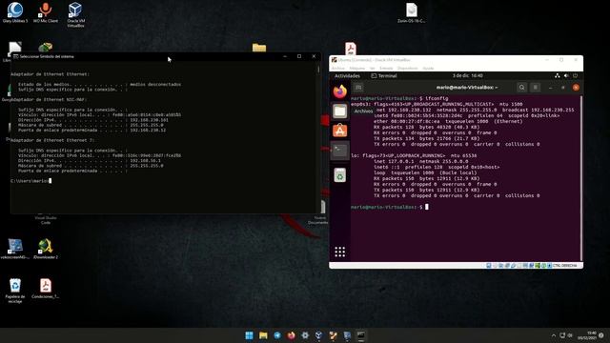Show applications grid in Ubuntu dock
This screenshot has width=610, height=343.
tap(339, 252)
